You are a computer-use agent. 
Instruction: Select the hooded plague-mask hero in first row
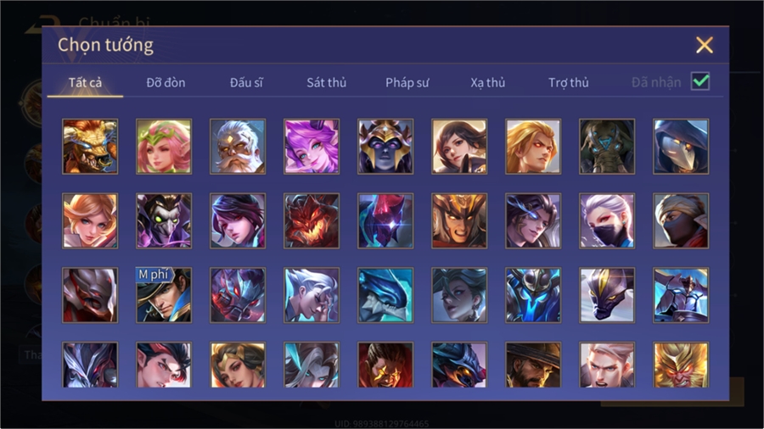[x=681, y=147]
